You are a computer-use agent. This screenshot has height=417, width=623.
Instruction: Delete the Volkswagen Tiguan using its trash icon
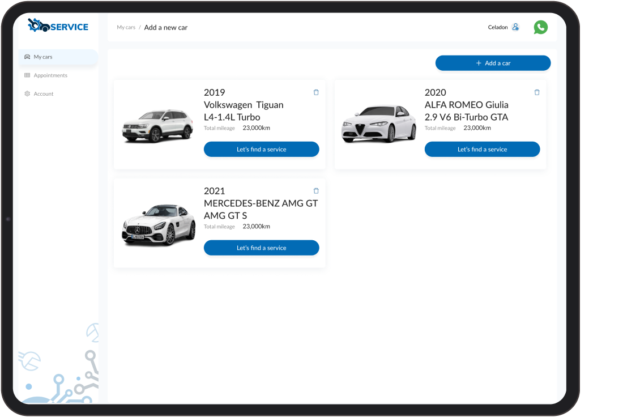point(316,92)
